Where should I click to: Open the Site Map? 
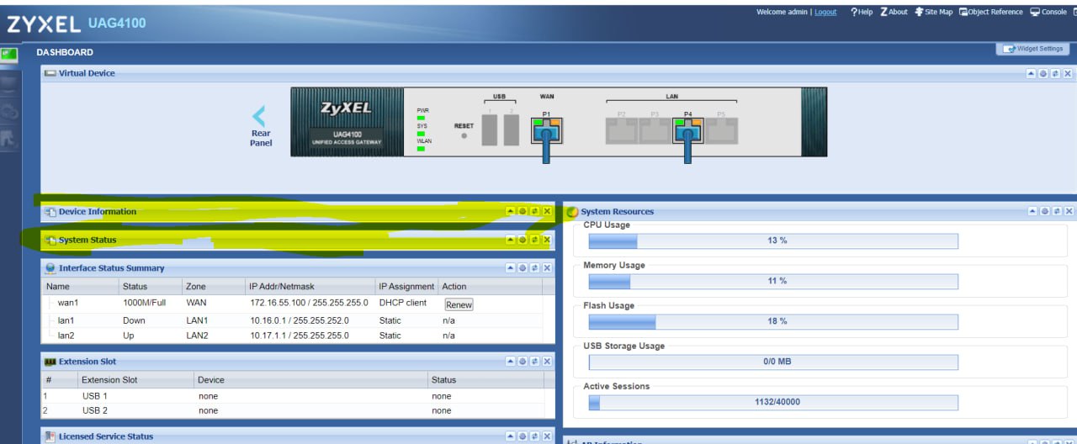coord(934,12)
